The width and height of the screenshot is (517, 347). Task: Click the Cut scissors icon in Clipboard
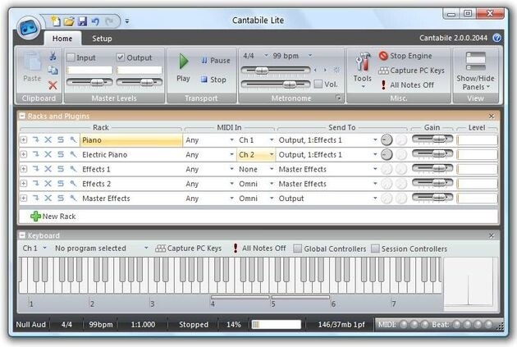pos(53,57)
